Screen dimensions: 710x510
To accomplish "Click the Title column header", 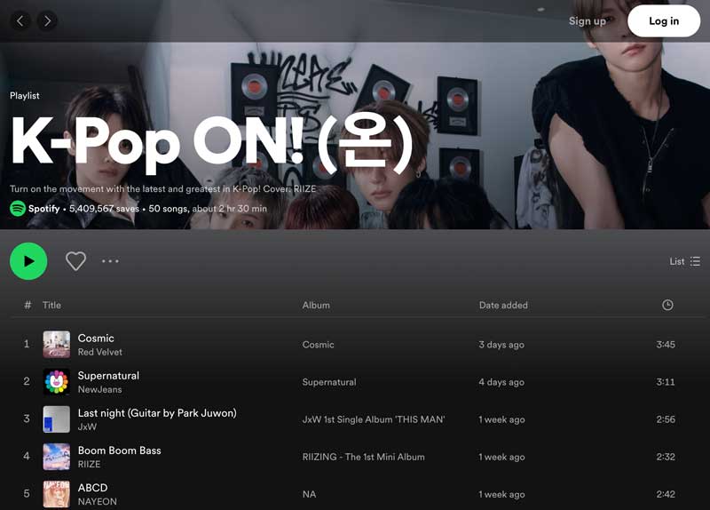I will pyautogui.click(x=51, y=305).
